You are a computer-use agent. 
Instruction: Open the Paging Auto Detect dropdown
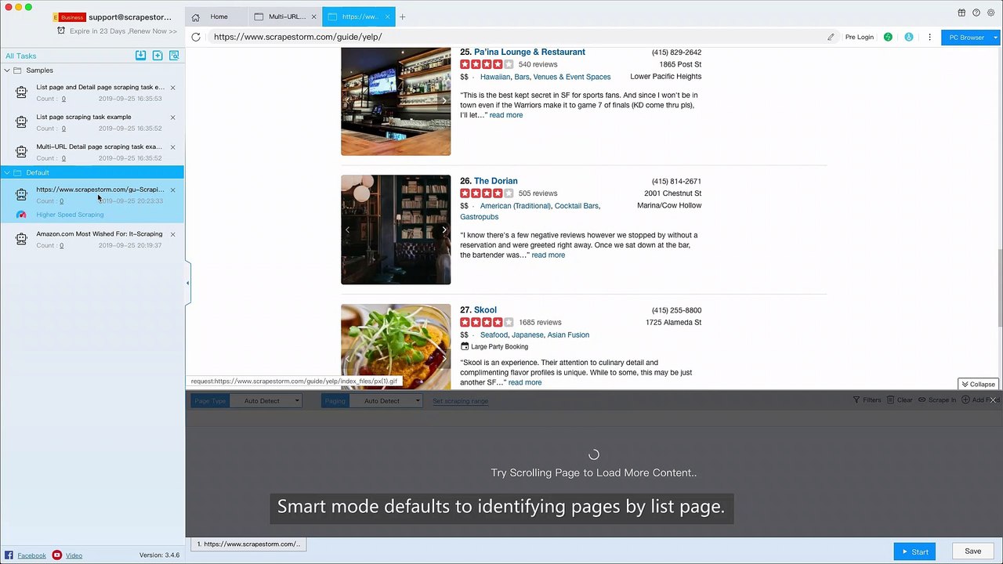pos(386,401)
